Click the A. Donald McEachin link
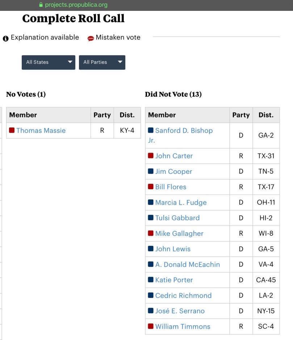Image resolution: width=293 pixels, height=340 pixels. click(187, 265)
